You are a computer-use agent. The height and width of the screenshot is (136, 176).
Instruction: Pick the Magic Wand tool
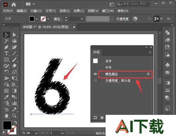coord(6,41)
